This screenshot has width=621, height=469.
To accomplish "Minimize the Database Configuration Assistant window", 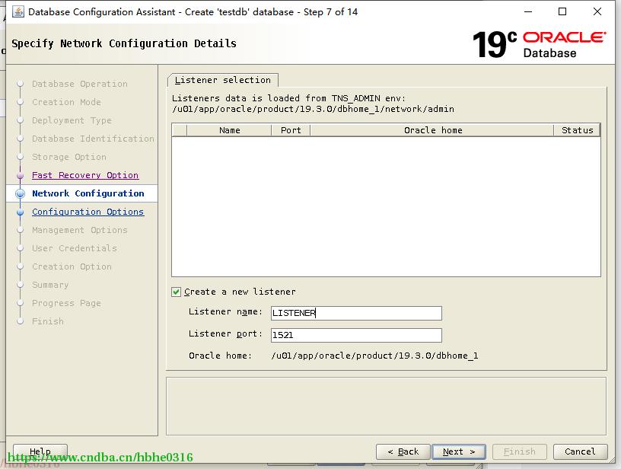I will pos(528,11).
